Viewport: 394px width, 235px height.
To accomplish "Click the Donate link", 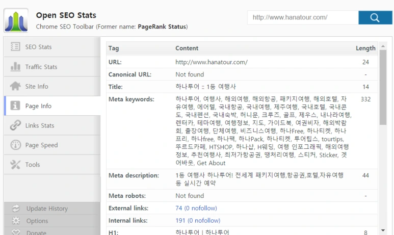I will point(36,233).
